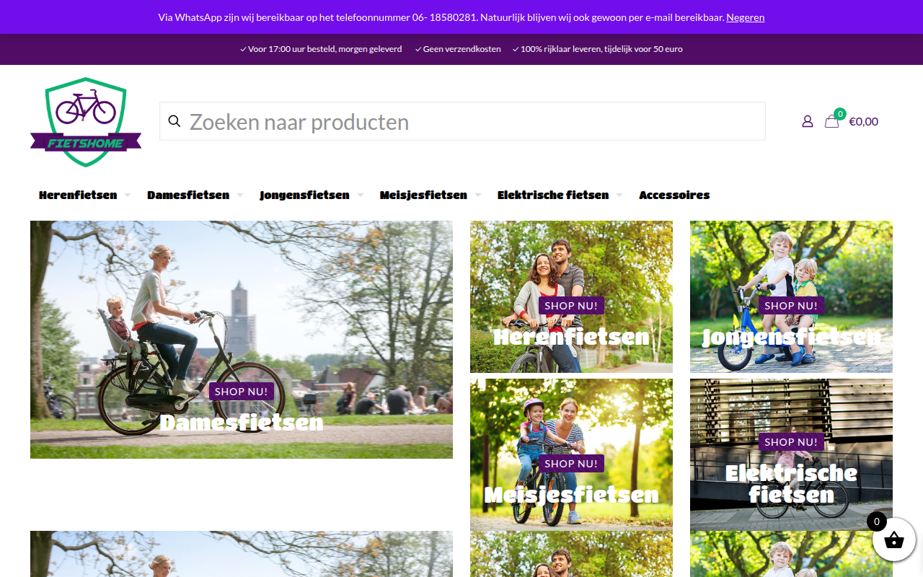Click the header cart total €0,00
Image resolution: width=923 pixels, height=577 pixels.
[863, 121]
